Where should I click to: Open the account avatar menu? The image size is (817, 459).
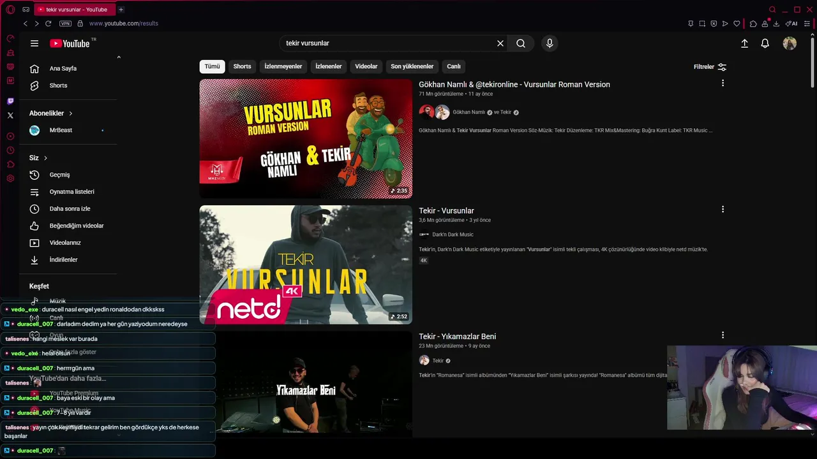790,43
